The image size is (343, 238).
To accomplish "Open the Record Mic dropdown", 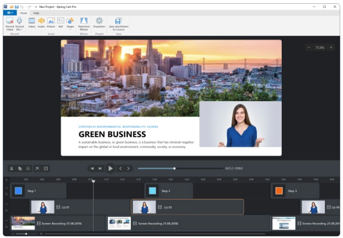I will click(19, 24).
